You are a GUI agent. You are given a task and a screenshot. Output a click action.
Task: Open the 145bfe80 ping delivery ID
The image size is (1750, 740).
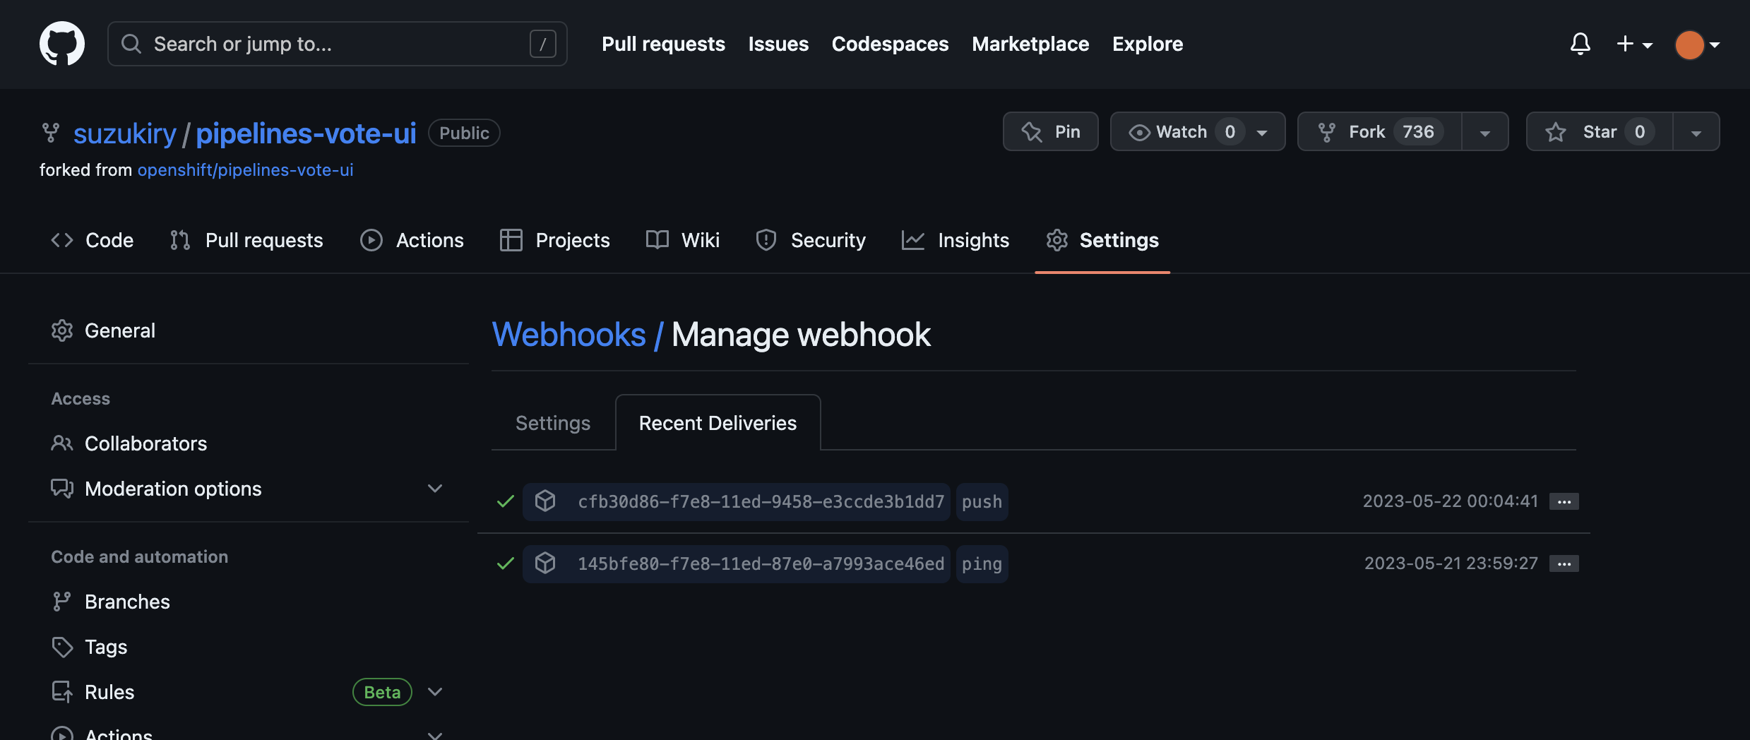click(761, 563)
